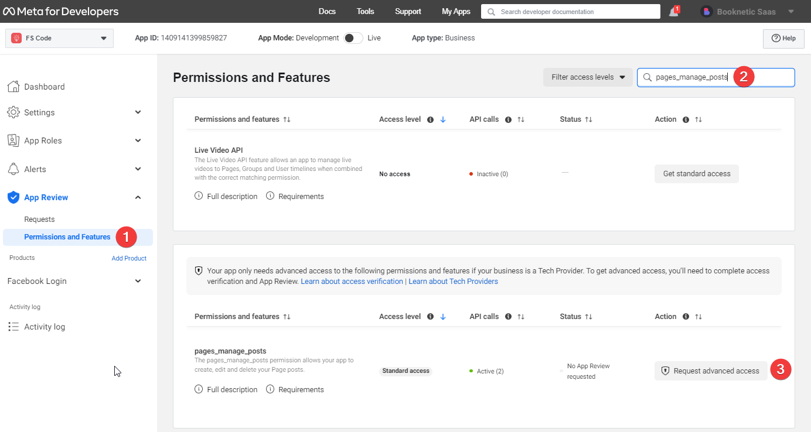Viewport: 811px width, 432px height.
Task: Click the Activity log list icon
Action: 13,327
